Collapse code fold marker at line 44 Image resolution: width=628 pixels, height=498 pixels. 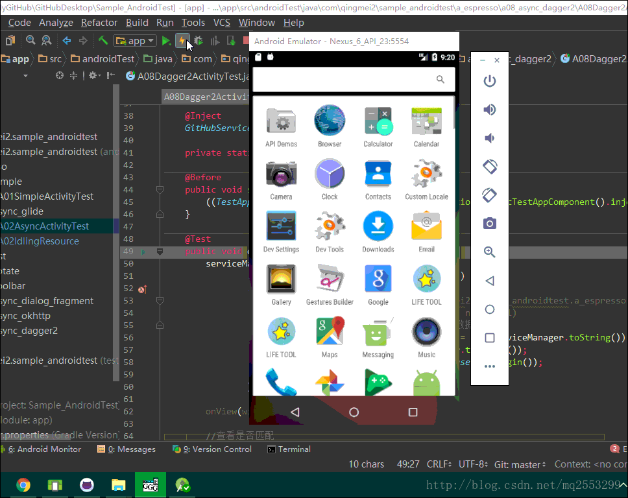[x=160, y=189]
